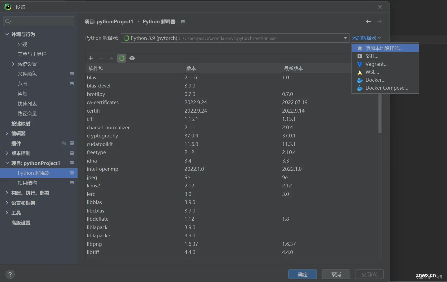Sort by the 软件包 column header

(134, 68)
